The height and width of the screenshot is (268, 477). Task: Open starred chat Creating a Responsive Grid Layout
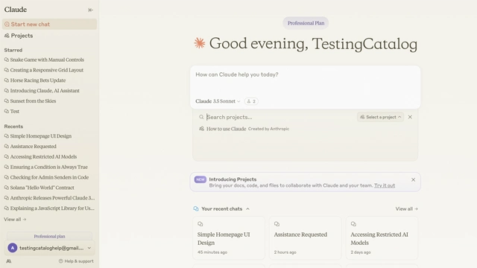coord(44,70)
